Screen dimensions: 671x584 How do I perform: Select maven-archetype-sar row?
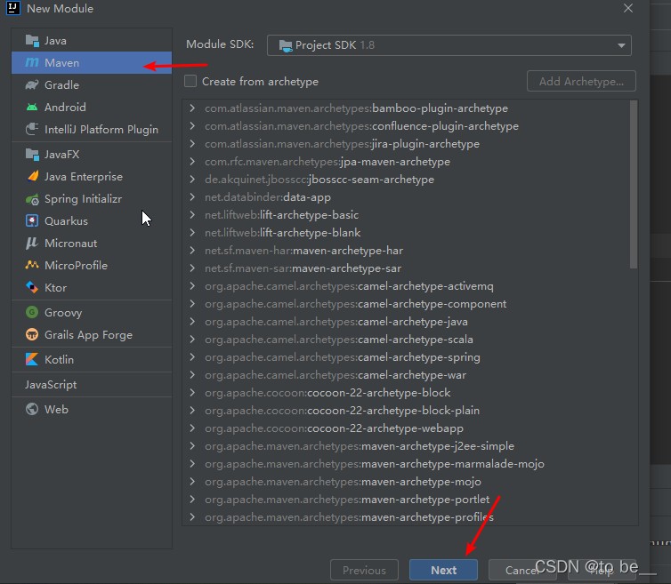pos(406,268)
